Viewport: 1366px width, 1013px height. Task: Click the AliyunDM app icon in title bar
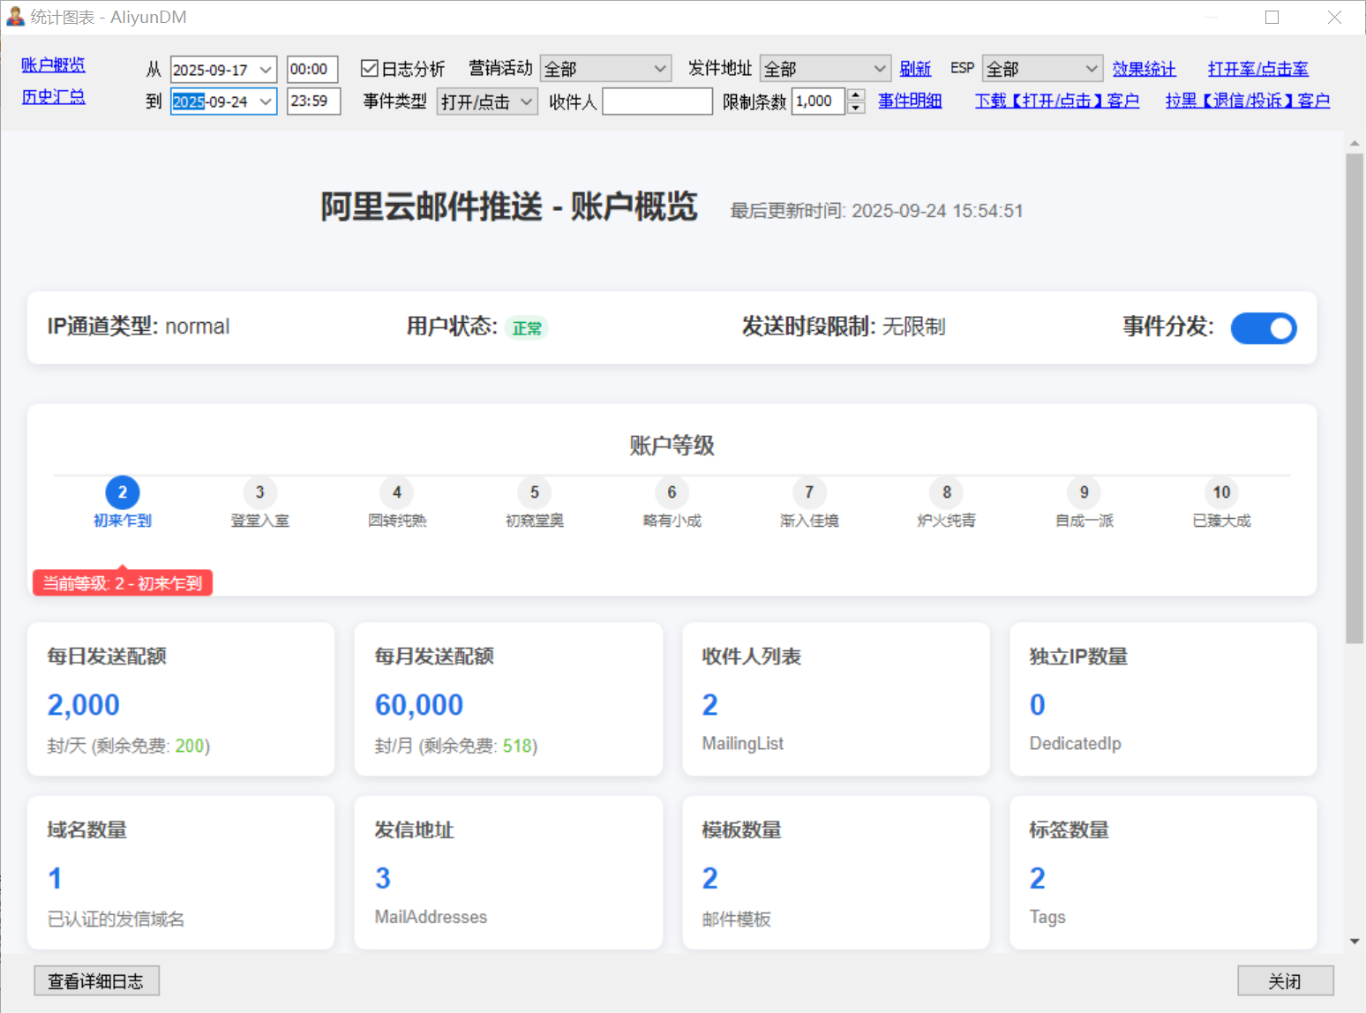15,17
